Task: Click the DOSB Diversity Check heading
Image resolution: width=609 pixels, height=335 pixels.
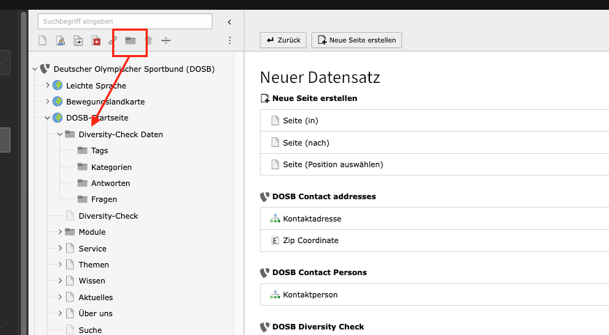Action: tap(318, 327)
